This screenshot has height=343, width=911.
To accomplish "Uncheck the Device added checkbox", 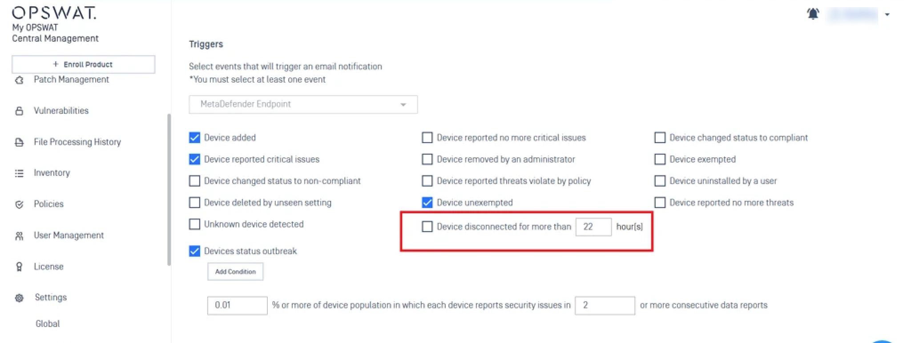I will [194, 138].
